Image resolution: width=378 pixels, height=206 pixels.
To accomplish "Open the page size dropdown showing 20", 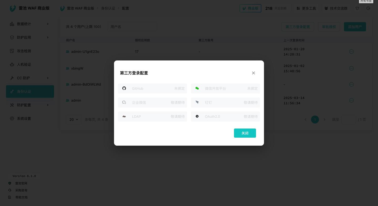I will (x=74, y=119).
